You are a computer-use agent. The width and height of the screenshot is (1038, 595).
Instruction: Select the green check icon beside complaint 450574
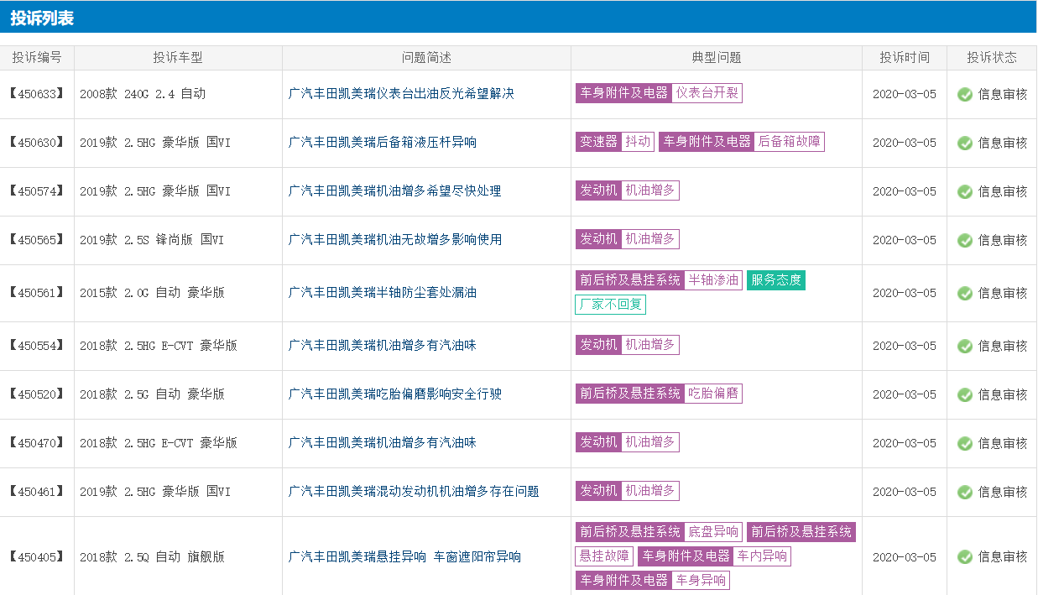965,191
